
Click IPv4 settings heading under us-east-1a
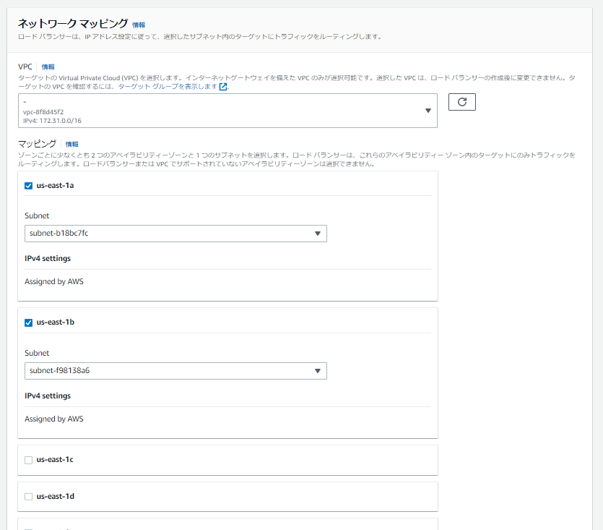48,258
